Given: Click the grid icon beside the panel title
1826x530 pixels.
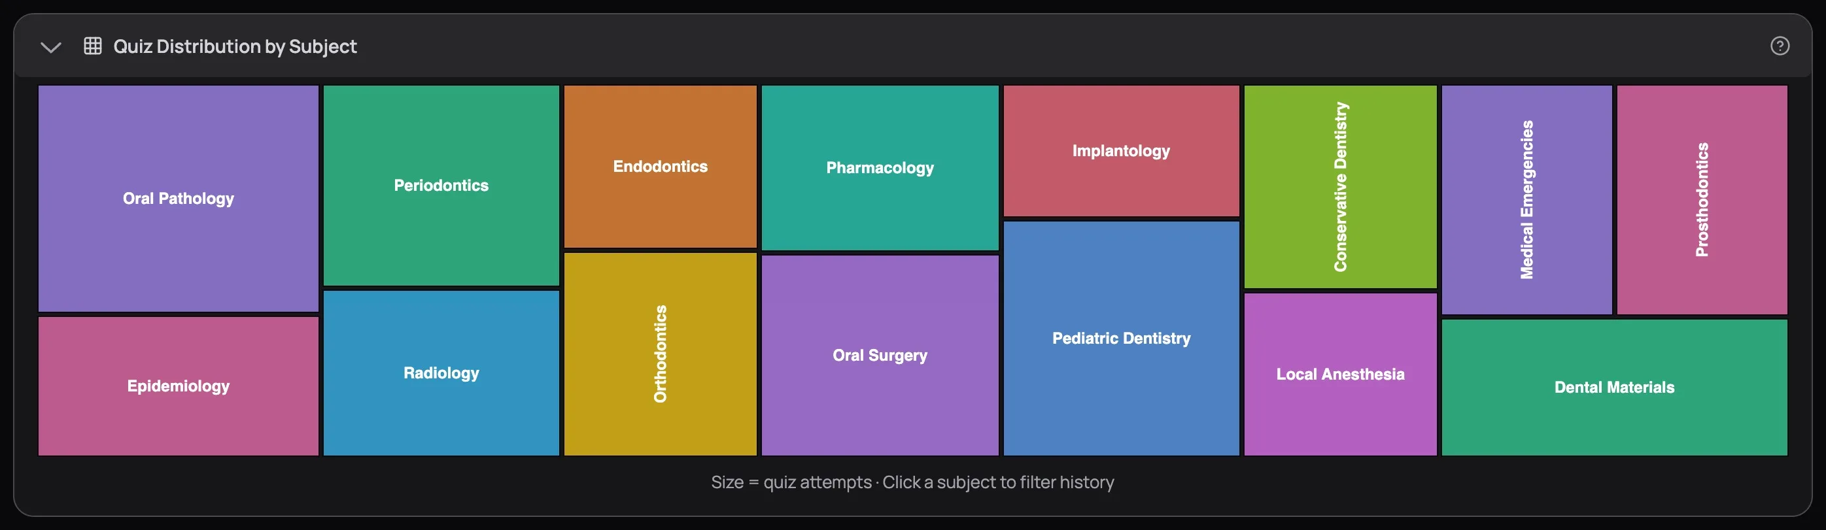Looking at the screenshot, I should tap(93, 46).
